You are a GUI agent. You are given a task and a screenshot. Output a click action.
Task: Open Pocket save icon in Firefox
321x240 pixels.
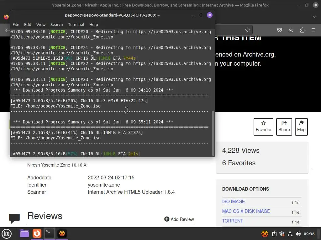(x=279, y=30)
